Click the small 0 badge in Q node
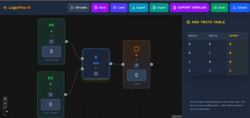Screen dimensions: 250x118 [x=136, y=65]
